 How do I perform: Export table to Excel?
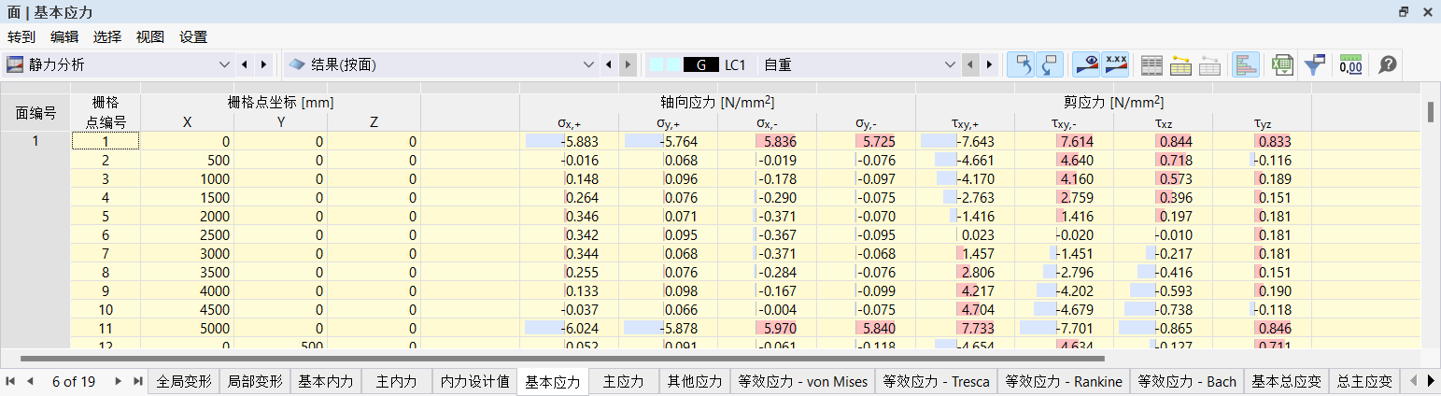(1283, 64)
